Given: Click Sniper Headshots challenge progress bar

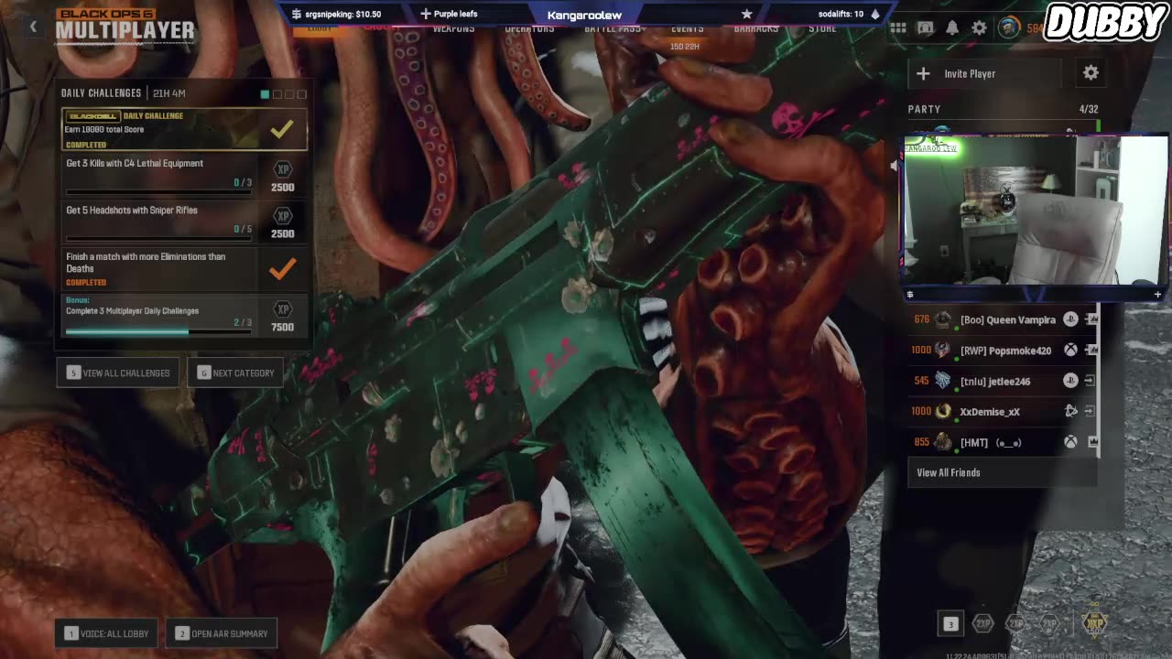Looking at the screenshot, I should coord(157,239).
